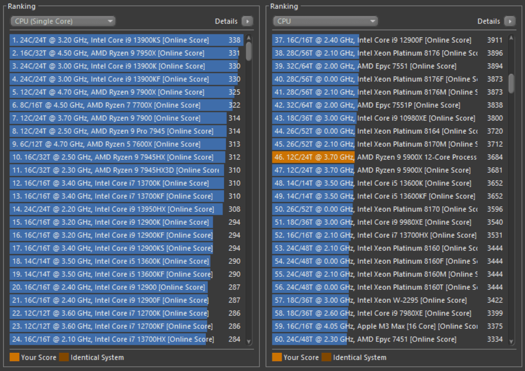Select row 38 Intel Xeon Platinum 8176
The image size is (525, 371).
389,53
